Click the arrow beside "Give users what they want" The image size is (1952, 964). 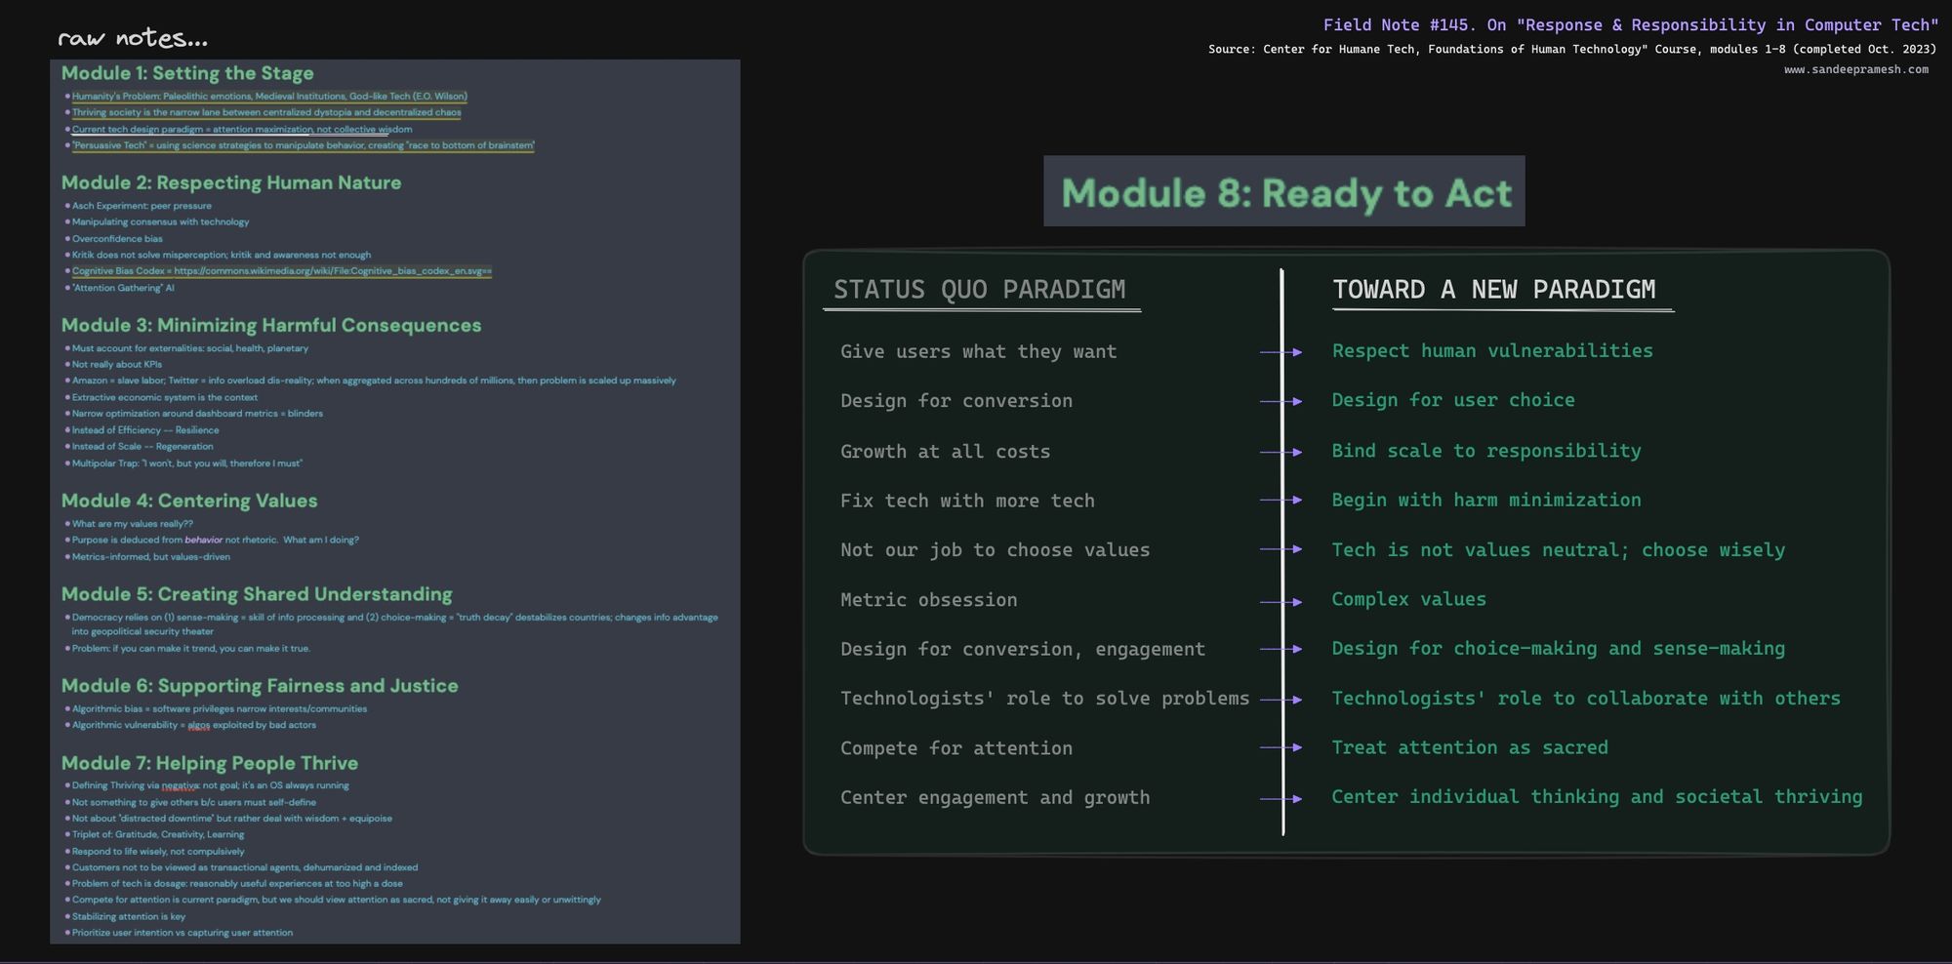[x=1281, y=352]
